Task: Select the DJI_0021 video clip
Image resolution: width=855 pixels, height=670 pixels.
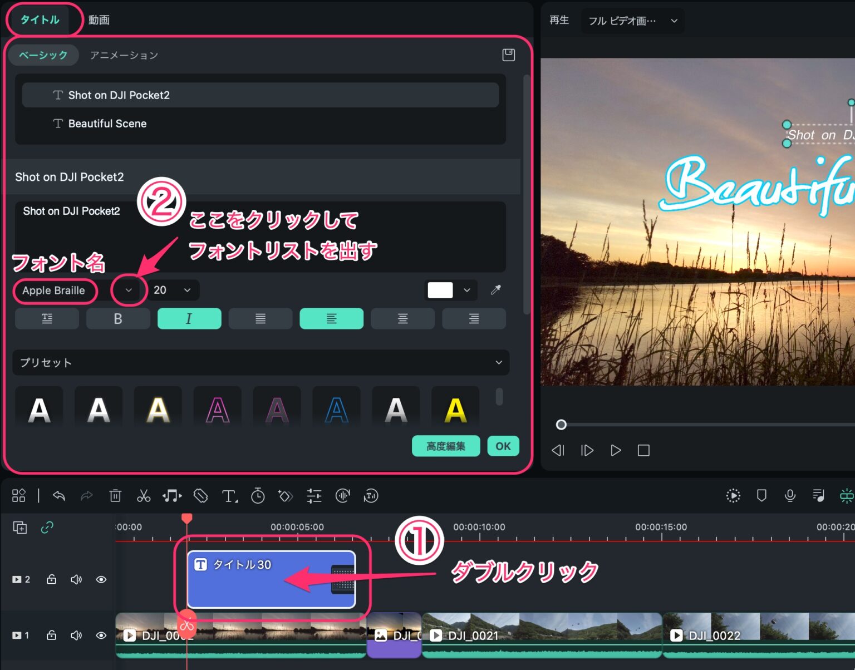Action: (542, 635)
